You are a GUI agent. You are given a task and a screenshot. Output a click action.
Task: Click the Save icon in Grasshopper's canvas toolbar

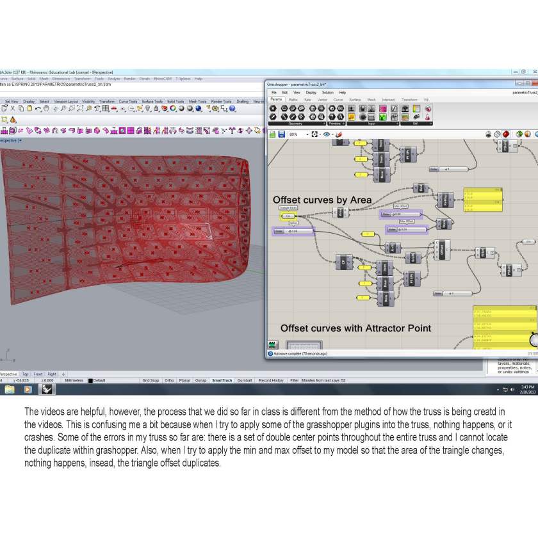click(x=281, y=133)
